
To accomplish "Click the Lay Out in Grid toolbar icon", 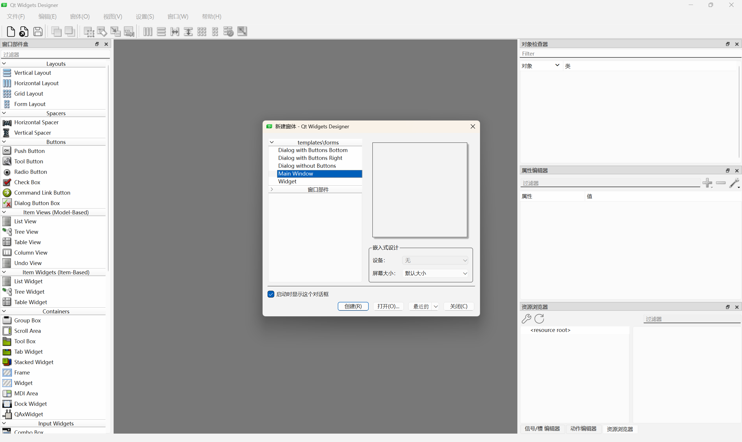I will click(x=202, y=32).
